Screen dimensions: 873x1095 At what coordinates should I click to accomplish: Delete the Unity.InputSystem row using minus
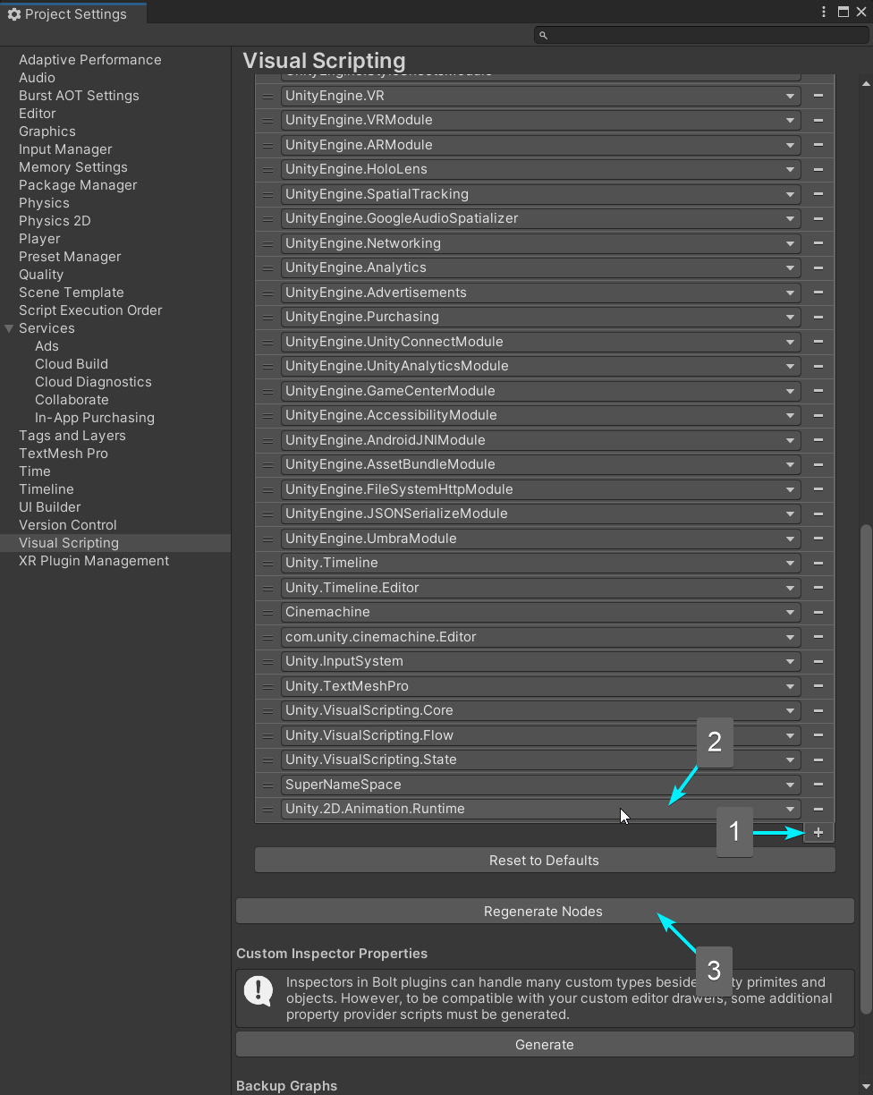click(818, 661)
